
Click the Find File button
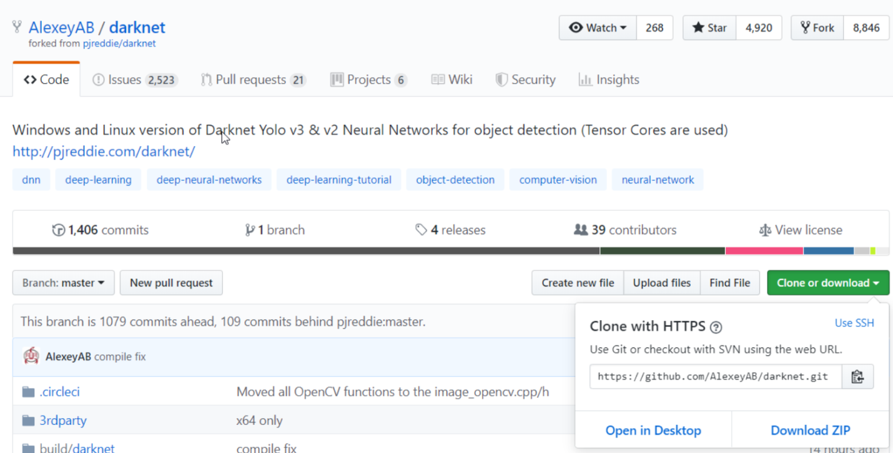click(x=729, y=283)
